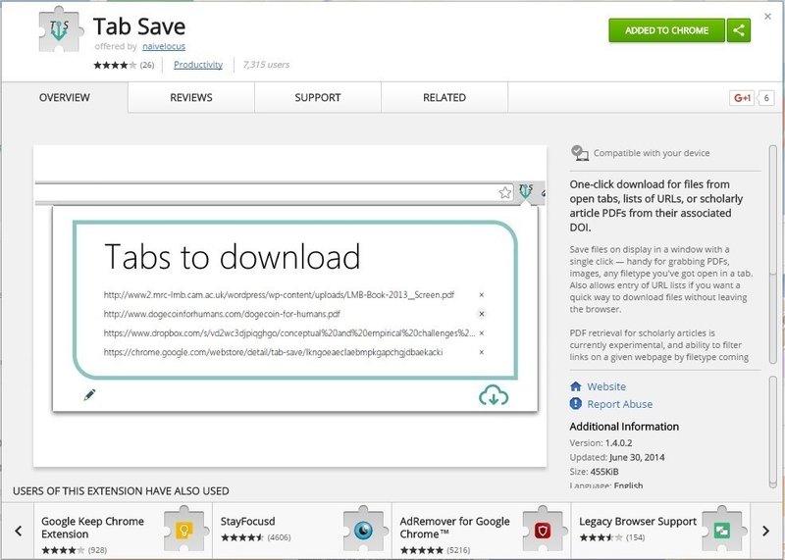Image resolution: width=785 pixels, height=560 pixels.
Task: Click the Website home icon
Action: coord(576,386)
